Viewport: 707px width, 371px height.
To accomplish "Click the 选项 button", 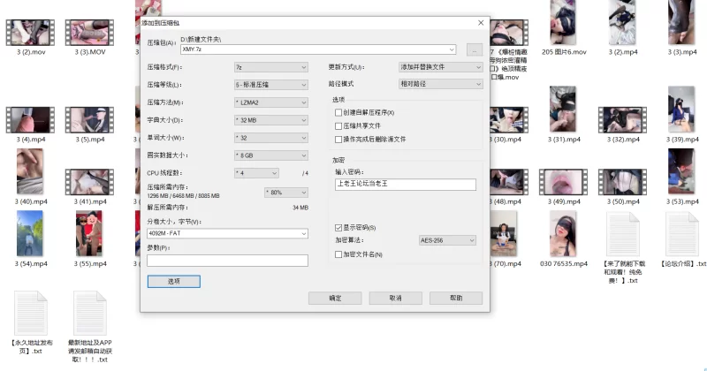I will 173,281.
